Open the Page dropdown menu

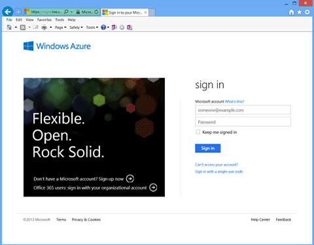coord(60,27)
